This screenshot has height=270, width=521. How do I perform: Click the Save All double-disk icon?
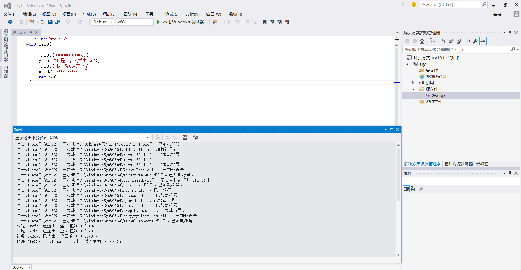click(x=58, y=22)
